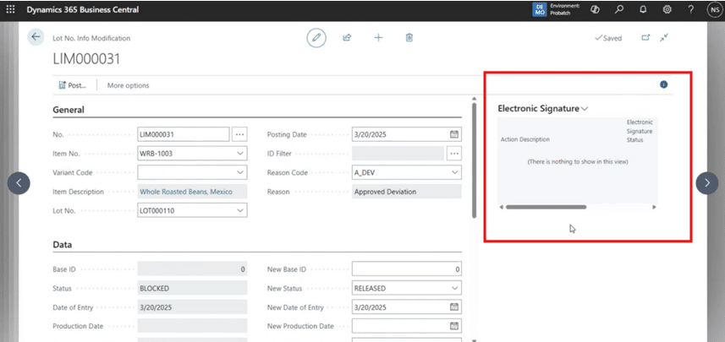Open the help question mark

(691, 9)
